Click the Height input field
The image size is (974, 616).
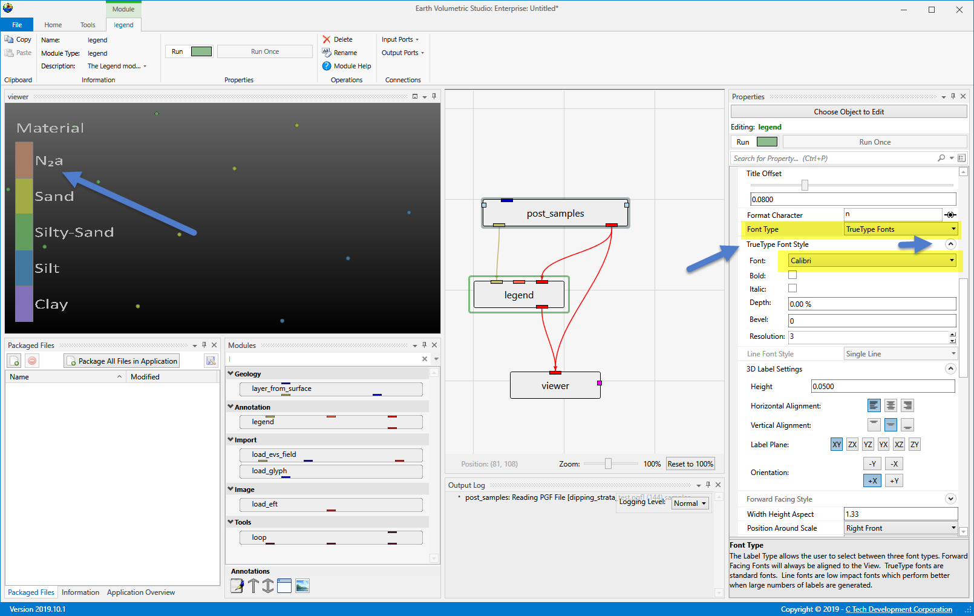tap(883, 387)
